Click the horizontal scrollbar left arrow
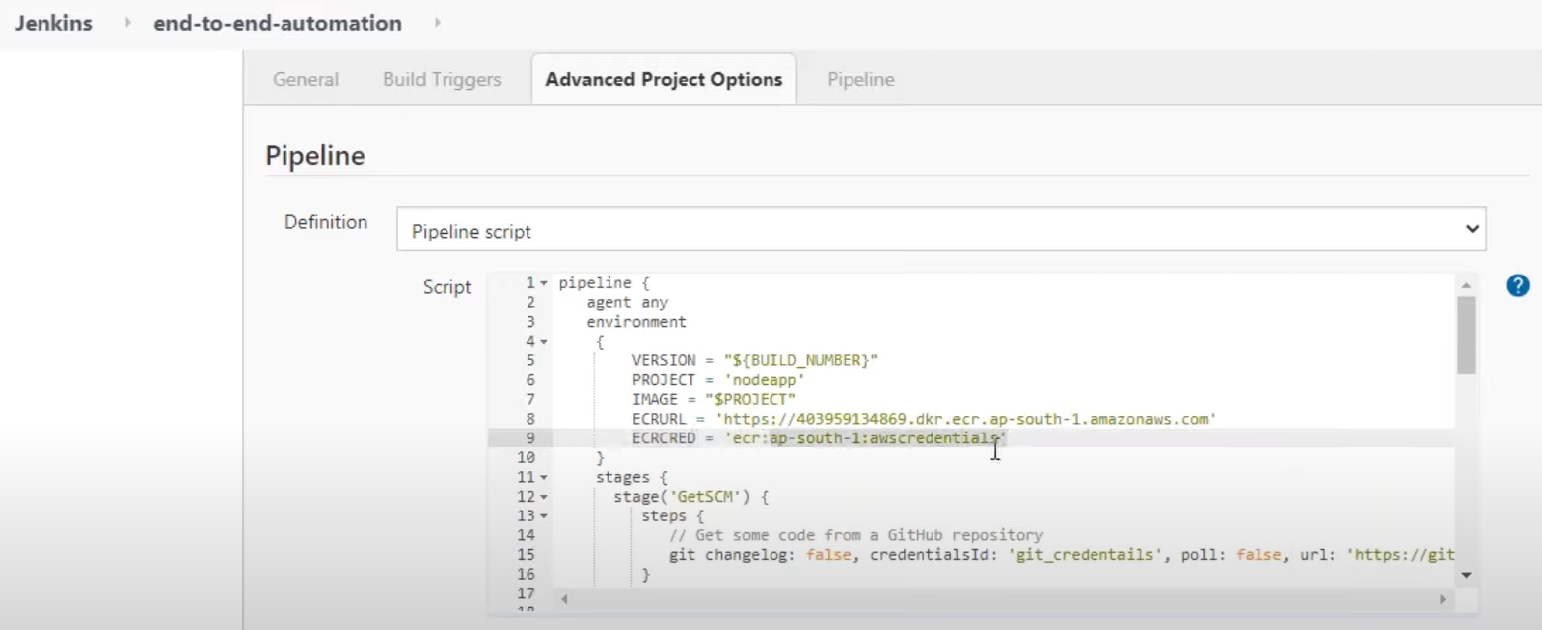 564,599
